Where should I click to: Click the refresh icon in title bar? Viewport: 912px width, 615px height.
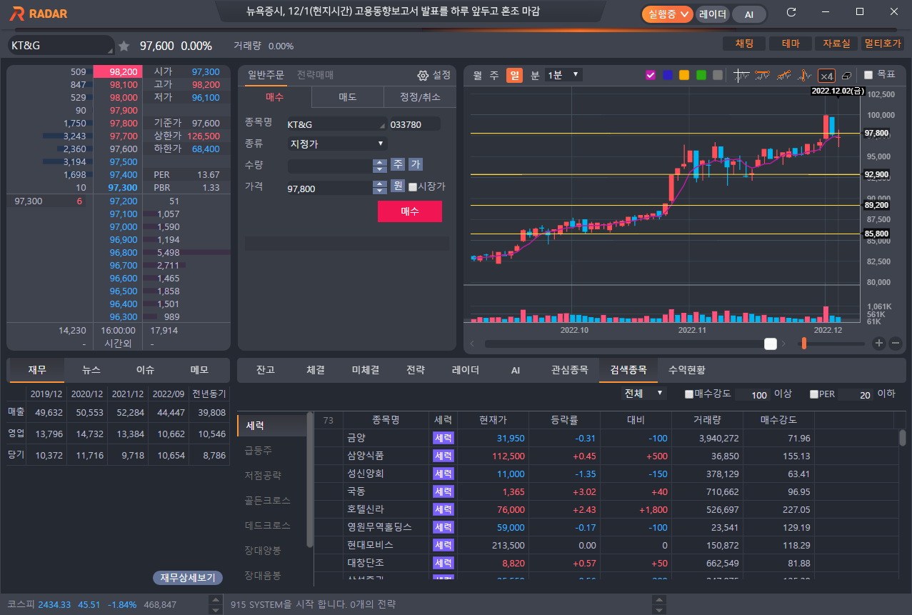[x=791, y=12]
